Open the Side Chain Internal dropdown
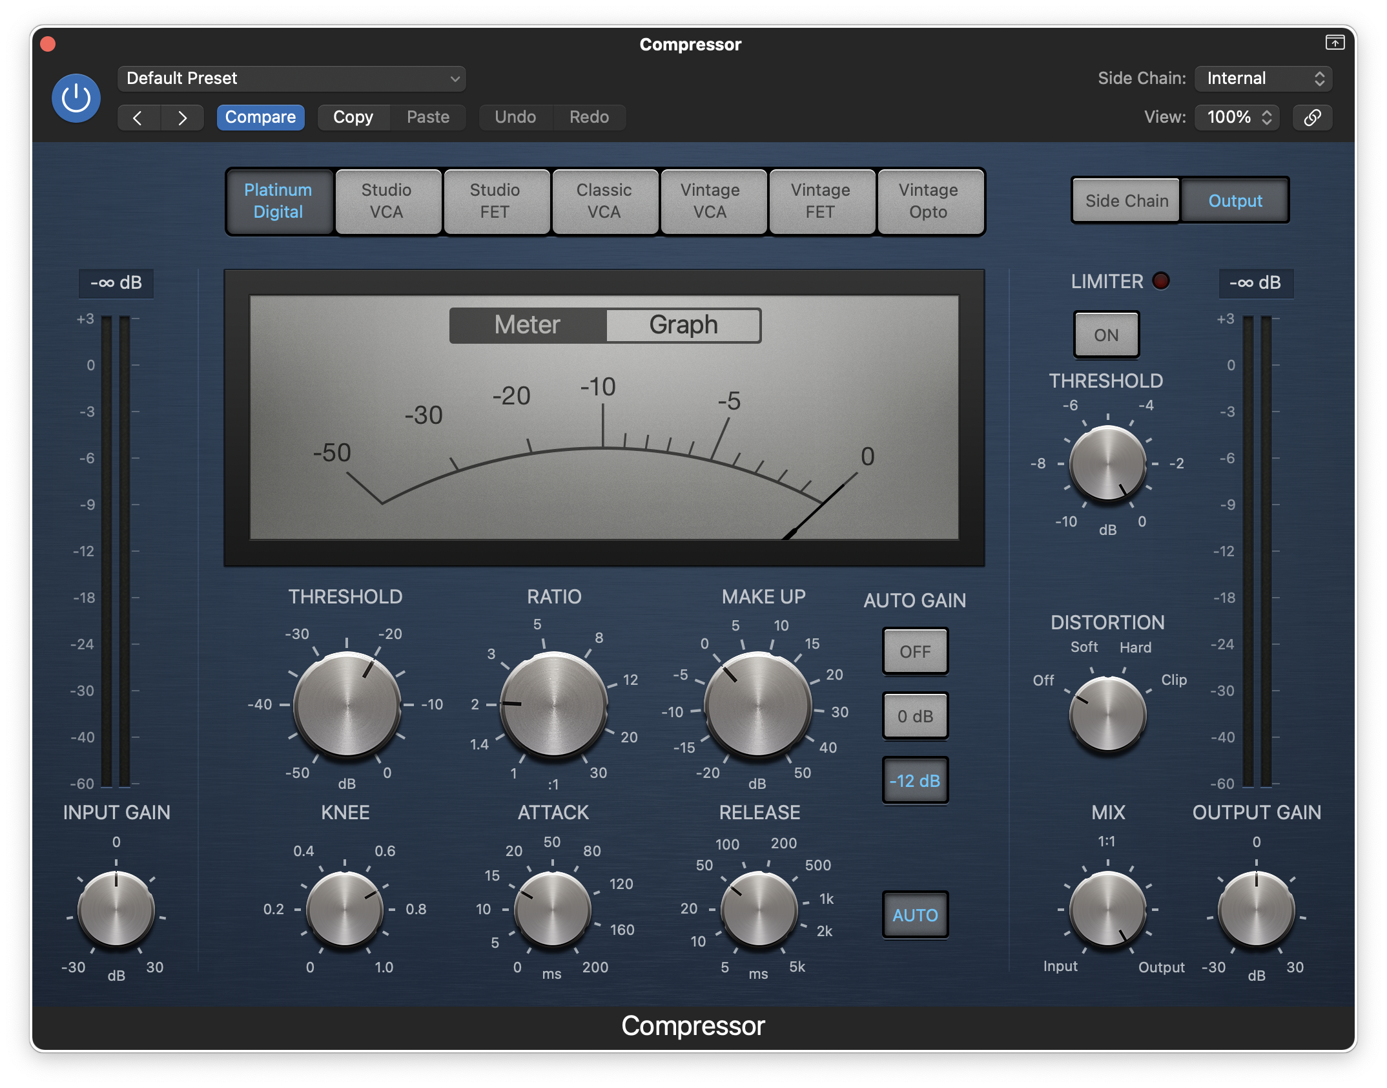Screen dimensions: 1387x1088 1263,79
